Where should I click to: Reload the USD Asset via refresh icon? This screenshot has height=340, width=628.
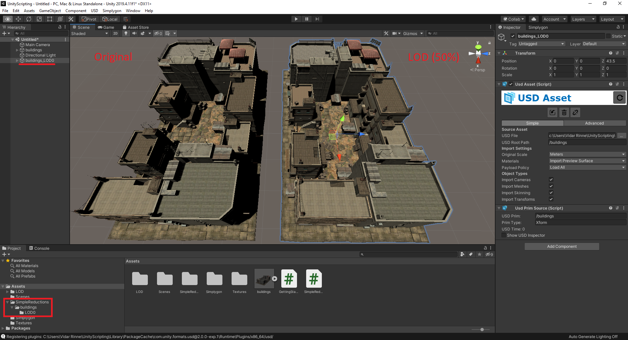pyautogui.click(x=619, y=97)
